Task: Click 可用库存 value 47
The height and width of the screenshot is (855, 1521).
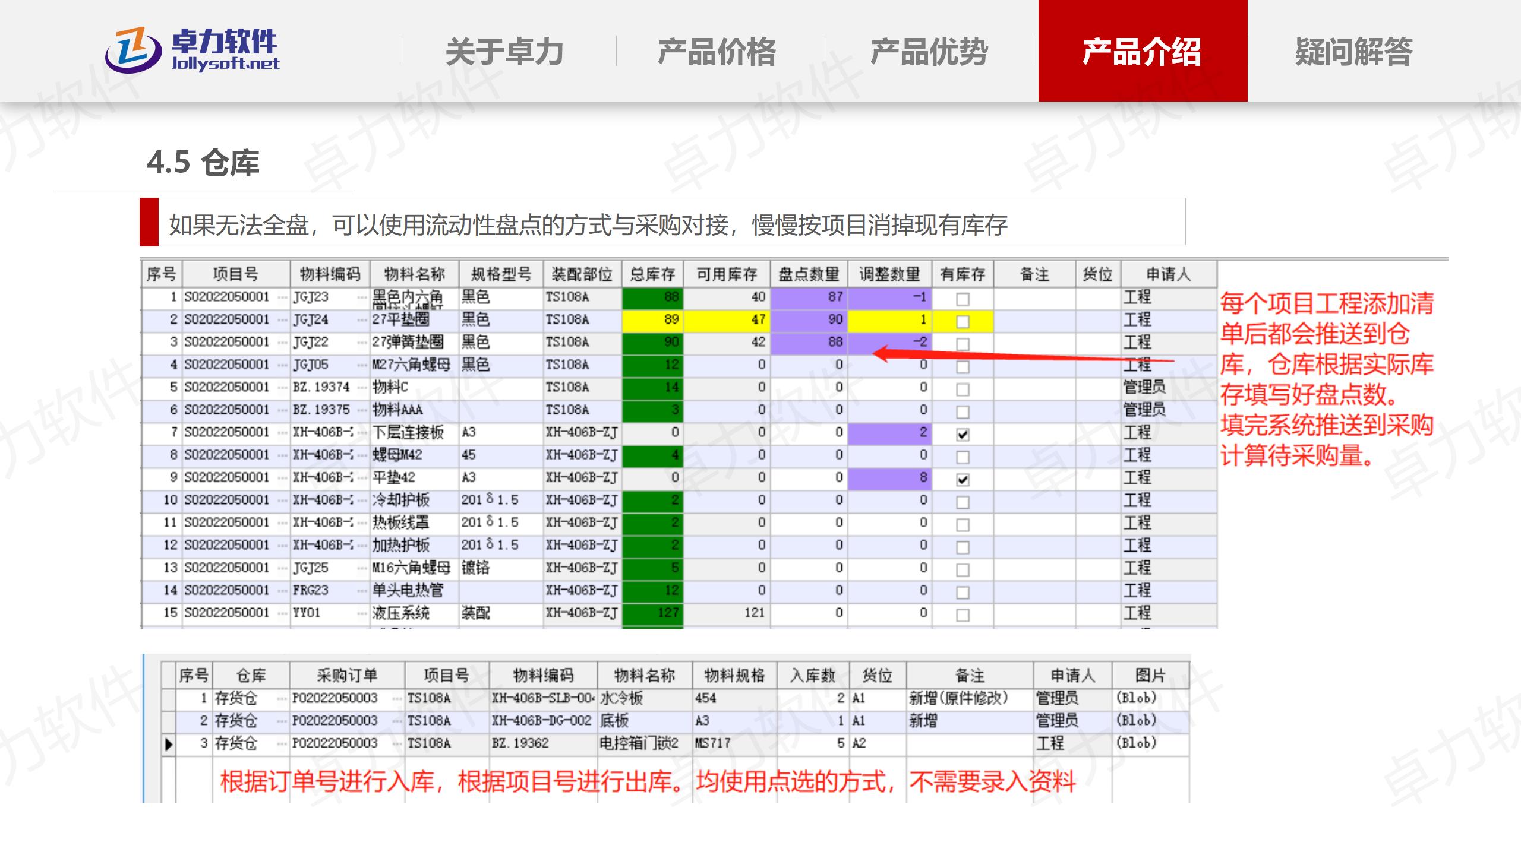Action: click(x=758, y=320)
